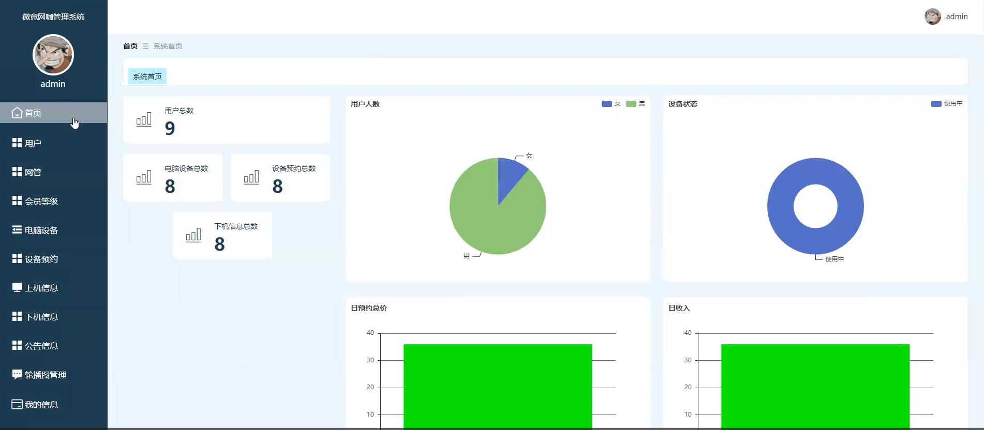Viewport: 984px width, 430px height.
Task: Open the 会员等级 menu item
Action: [54, 201]
